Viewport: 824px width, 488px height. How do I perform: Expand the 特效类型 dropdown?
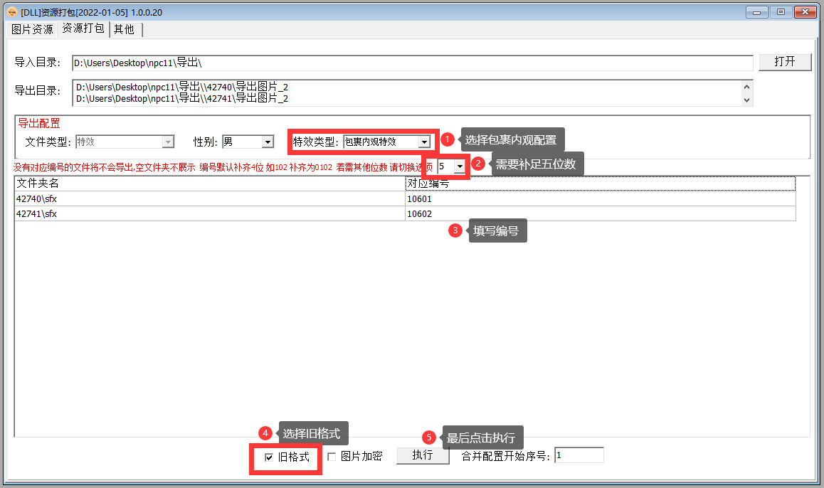pyautogui.click(x=423, y=142)
